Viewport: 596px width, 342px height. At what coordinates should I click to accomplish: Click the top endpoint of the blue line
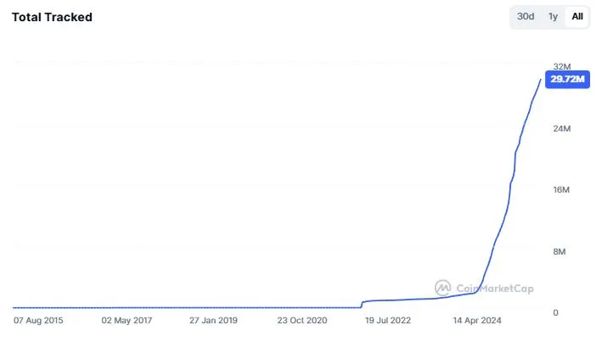point(541,79)
